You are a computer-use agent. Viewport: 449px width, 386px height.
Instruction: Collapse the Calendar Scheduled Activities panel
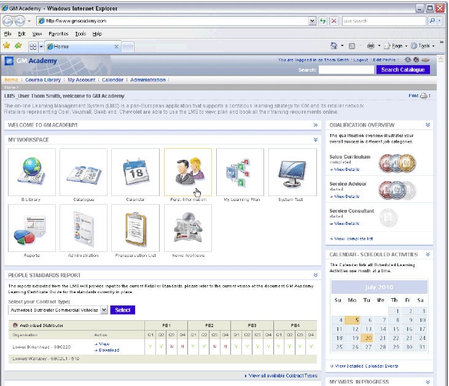click(x=428, y=254)
